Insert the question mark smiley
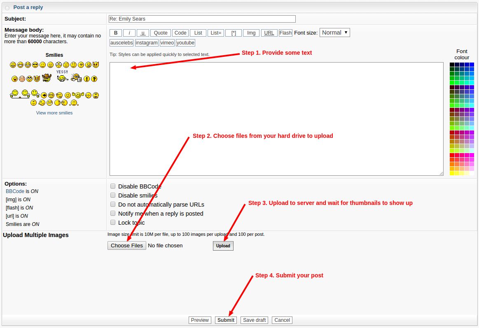This screenshot has height=328, width=479. point(94,79)
